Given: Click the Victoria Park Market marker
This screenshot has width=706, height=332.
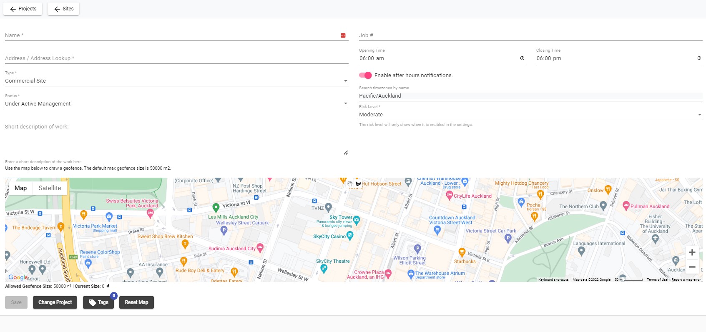Looking at the screenshot, I should click(x=109, y=216).
